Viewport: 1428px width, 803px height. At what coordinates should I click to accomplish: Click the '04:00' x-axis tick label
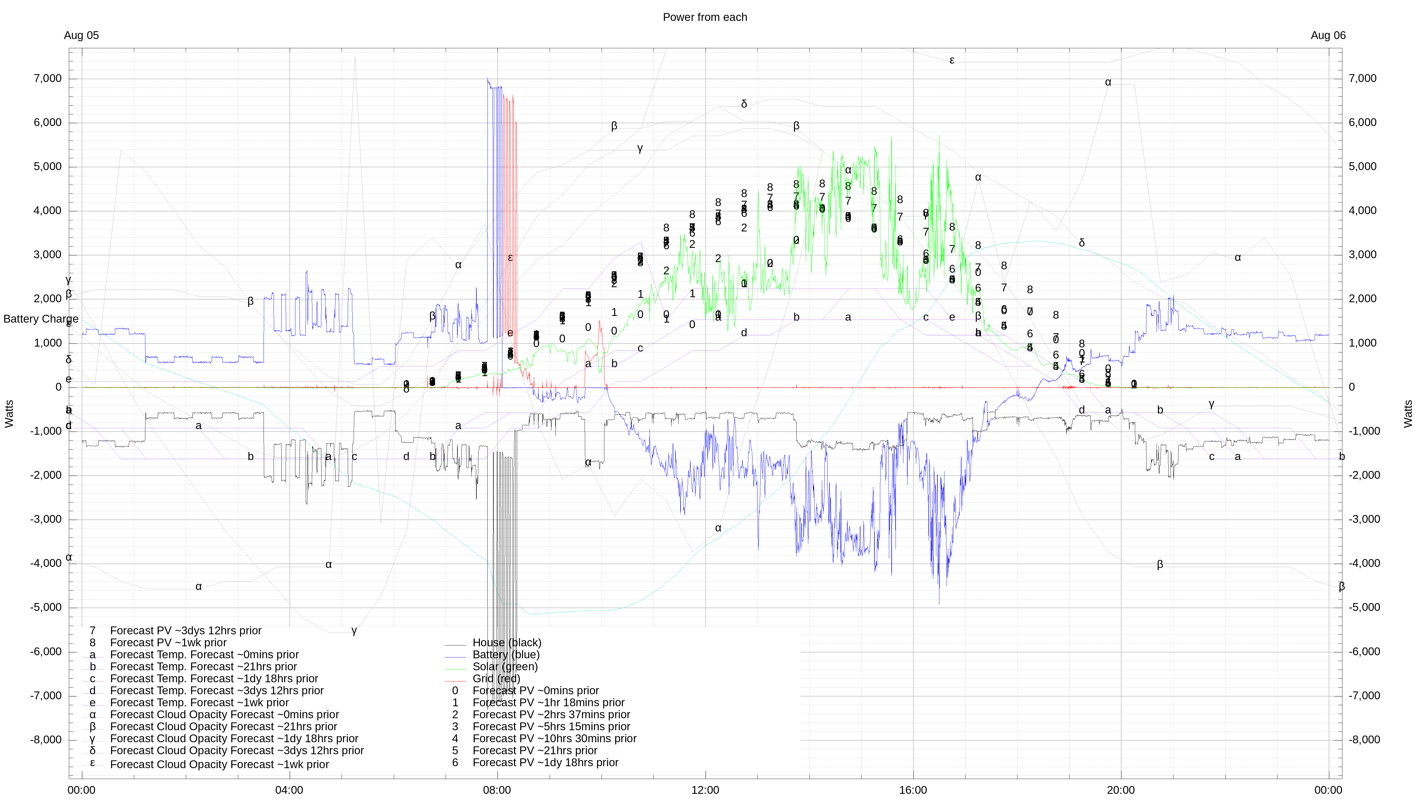(289, 790)
